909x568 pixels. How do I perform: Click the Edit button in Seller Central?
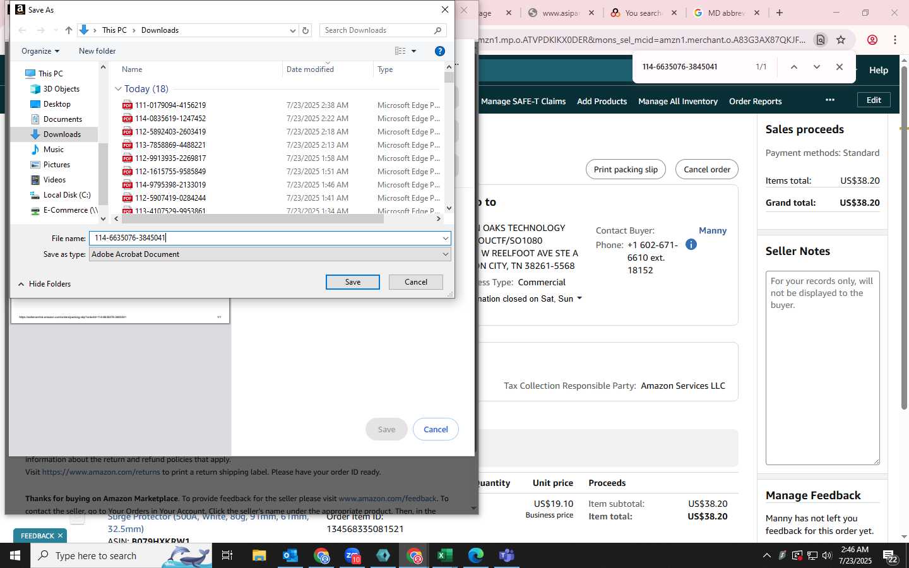(x=874, y=100)
